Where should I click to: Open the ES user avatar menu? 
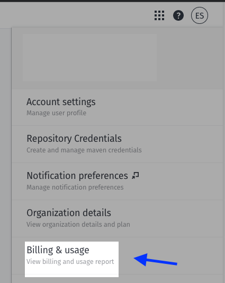coord(200,15)
